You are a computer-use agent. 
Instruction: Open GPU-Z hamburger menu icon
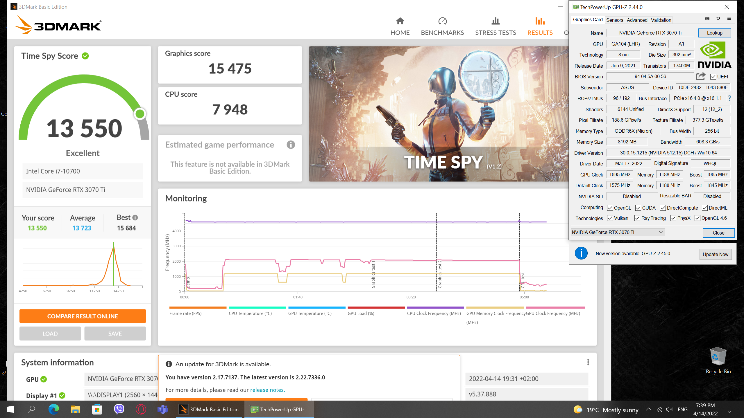[x=729, y=19]
